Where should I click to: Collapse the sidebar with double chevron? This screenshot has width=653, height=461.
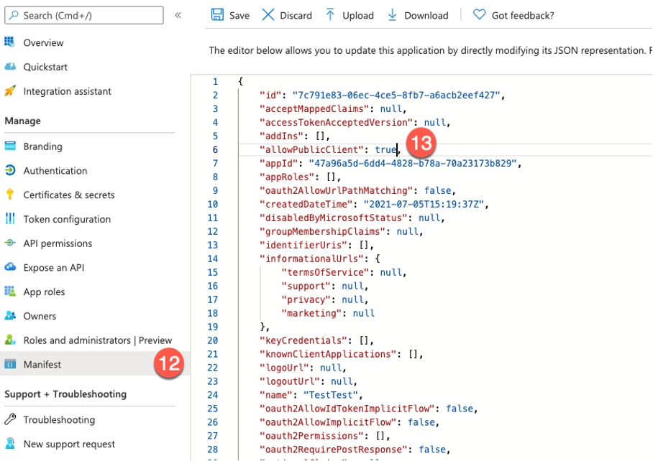point(178,15)
